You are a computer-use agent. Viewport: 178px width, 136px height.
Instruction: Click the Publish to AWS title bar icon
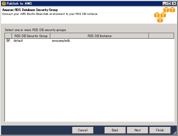click(x=4, y=4)
